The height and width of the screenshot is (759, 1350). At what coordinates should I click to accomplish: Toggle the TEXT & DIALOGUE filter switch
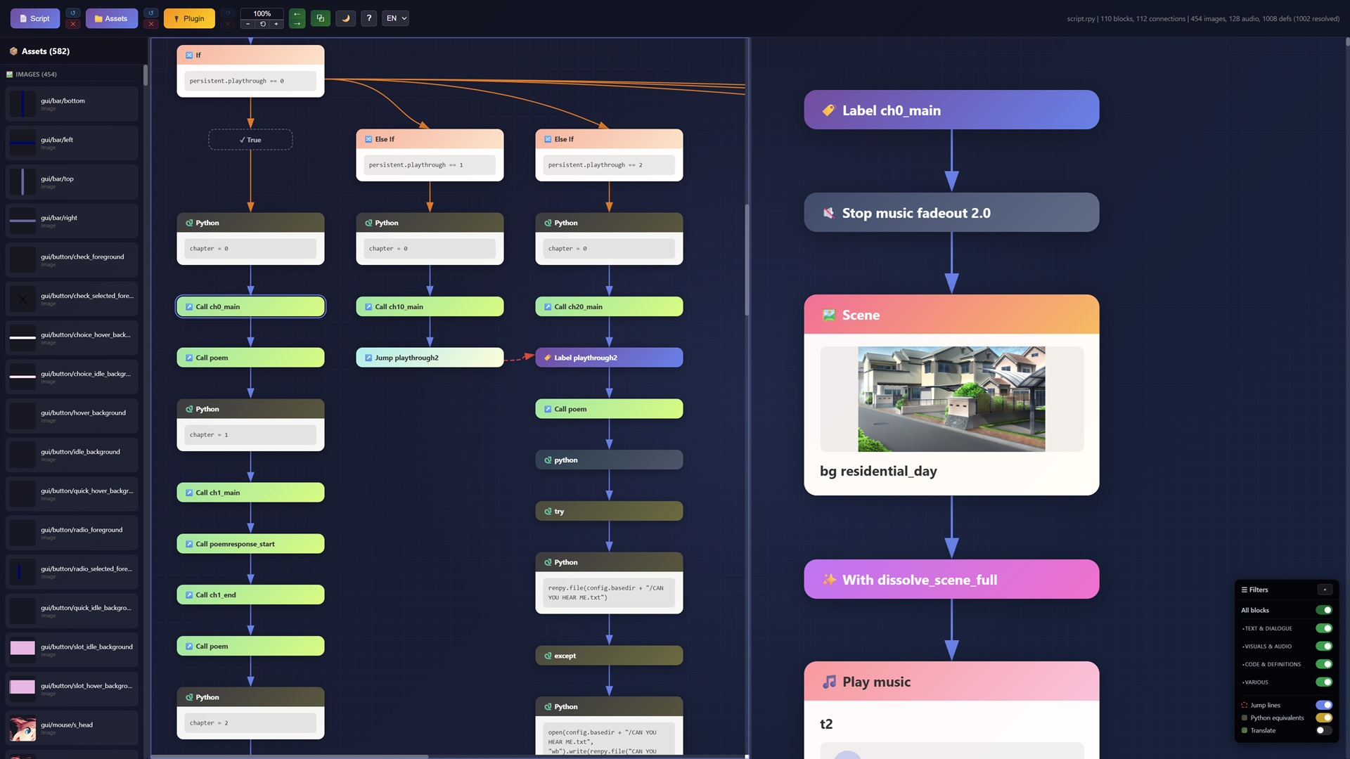tap(1324, 628)
